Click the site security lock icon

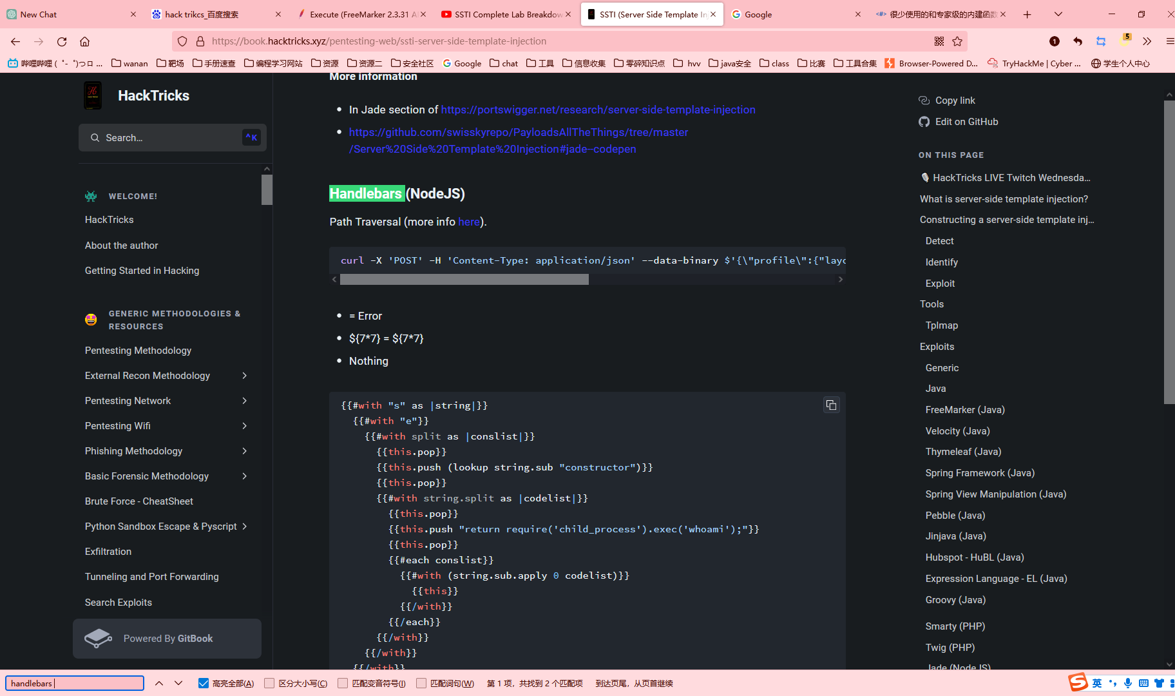click(x=200, y=41)
